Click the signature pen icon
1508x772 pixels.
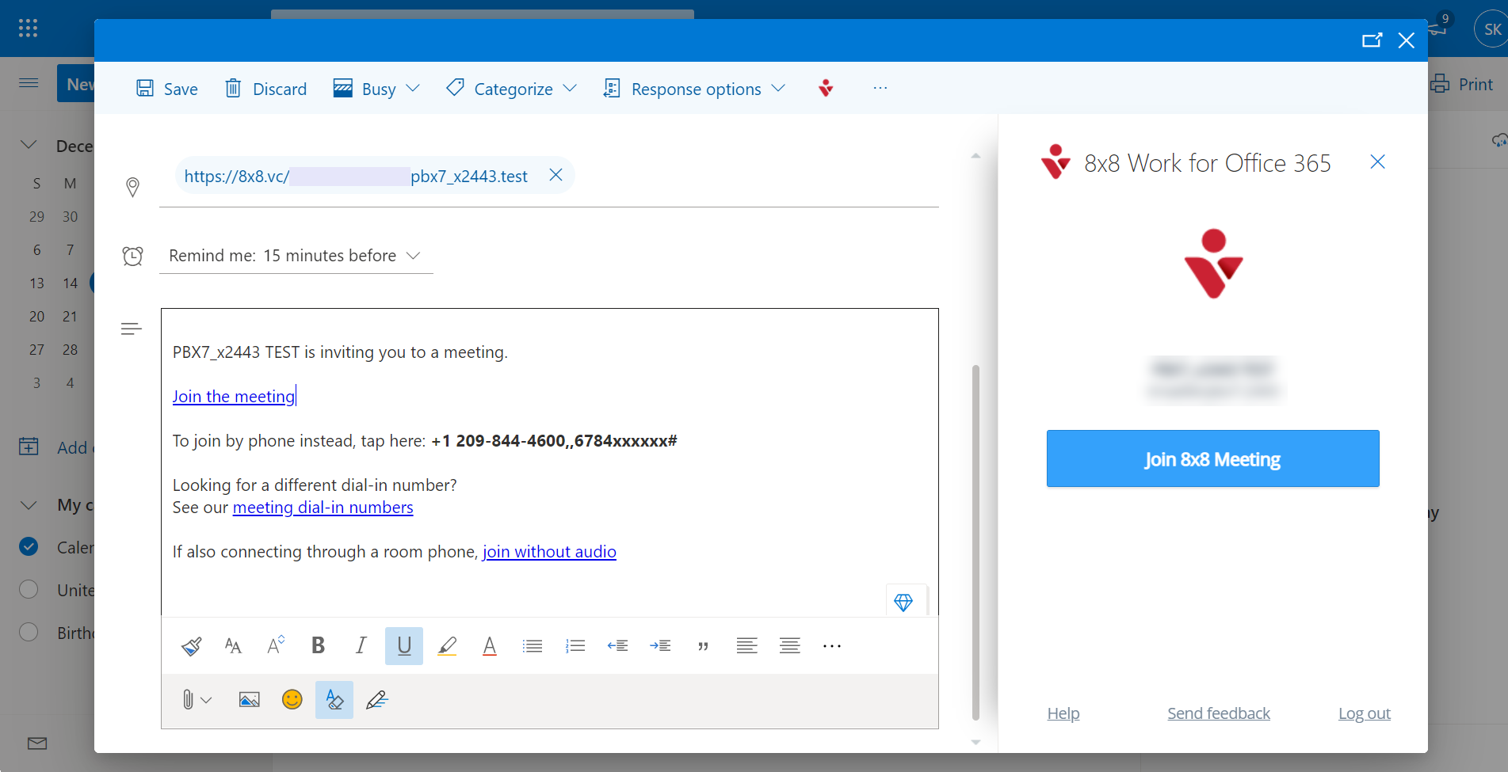coord(377,700)
